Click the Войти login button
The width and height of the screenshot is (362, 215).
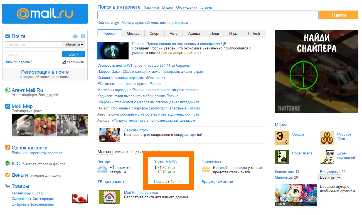pos(73,54)
